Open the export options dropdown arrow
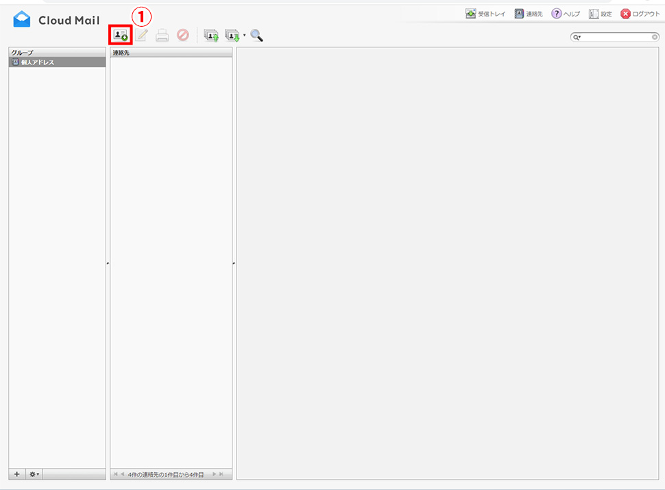Viewport: 665px width, 490px height. tap(244, 35)
